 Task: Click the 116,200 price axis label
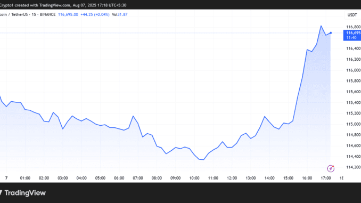[x=354, y=60]
